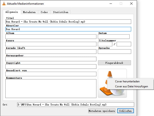Click the Sprache input field

pos(114,51)
